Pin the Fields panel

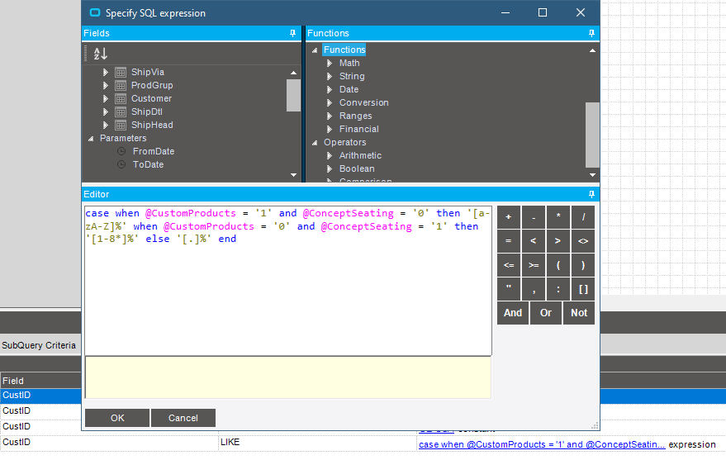(292, 33)
